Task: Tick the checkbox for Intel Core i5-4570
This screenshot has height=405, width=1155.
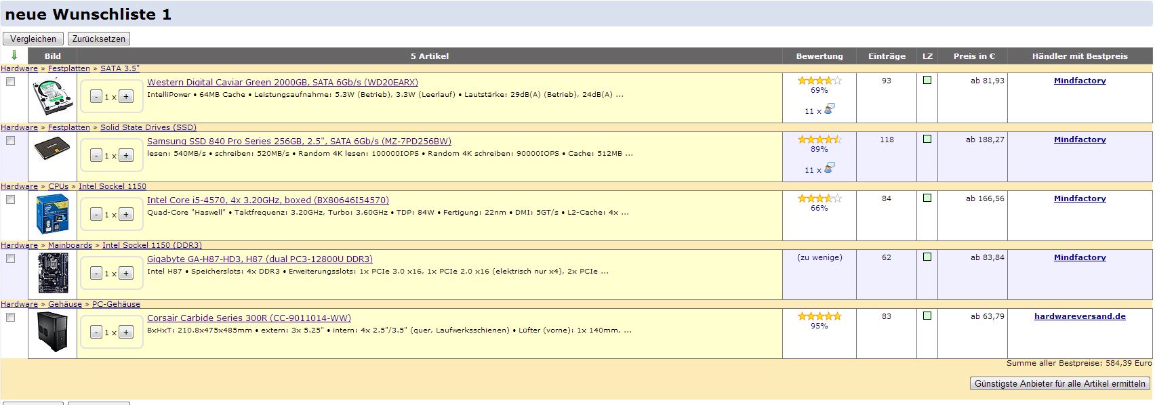Action: pyautogui.click(x=10, y=199)
